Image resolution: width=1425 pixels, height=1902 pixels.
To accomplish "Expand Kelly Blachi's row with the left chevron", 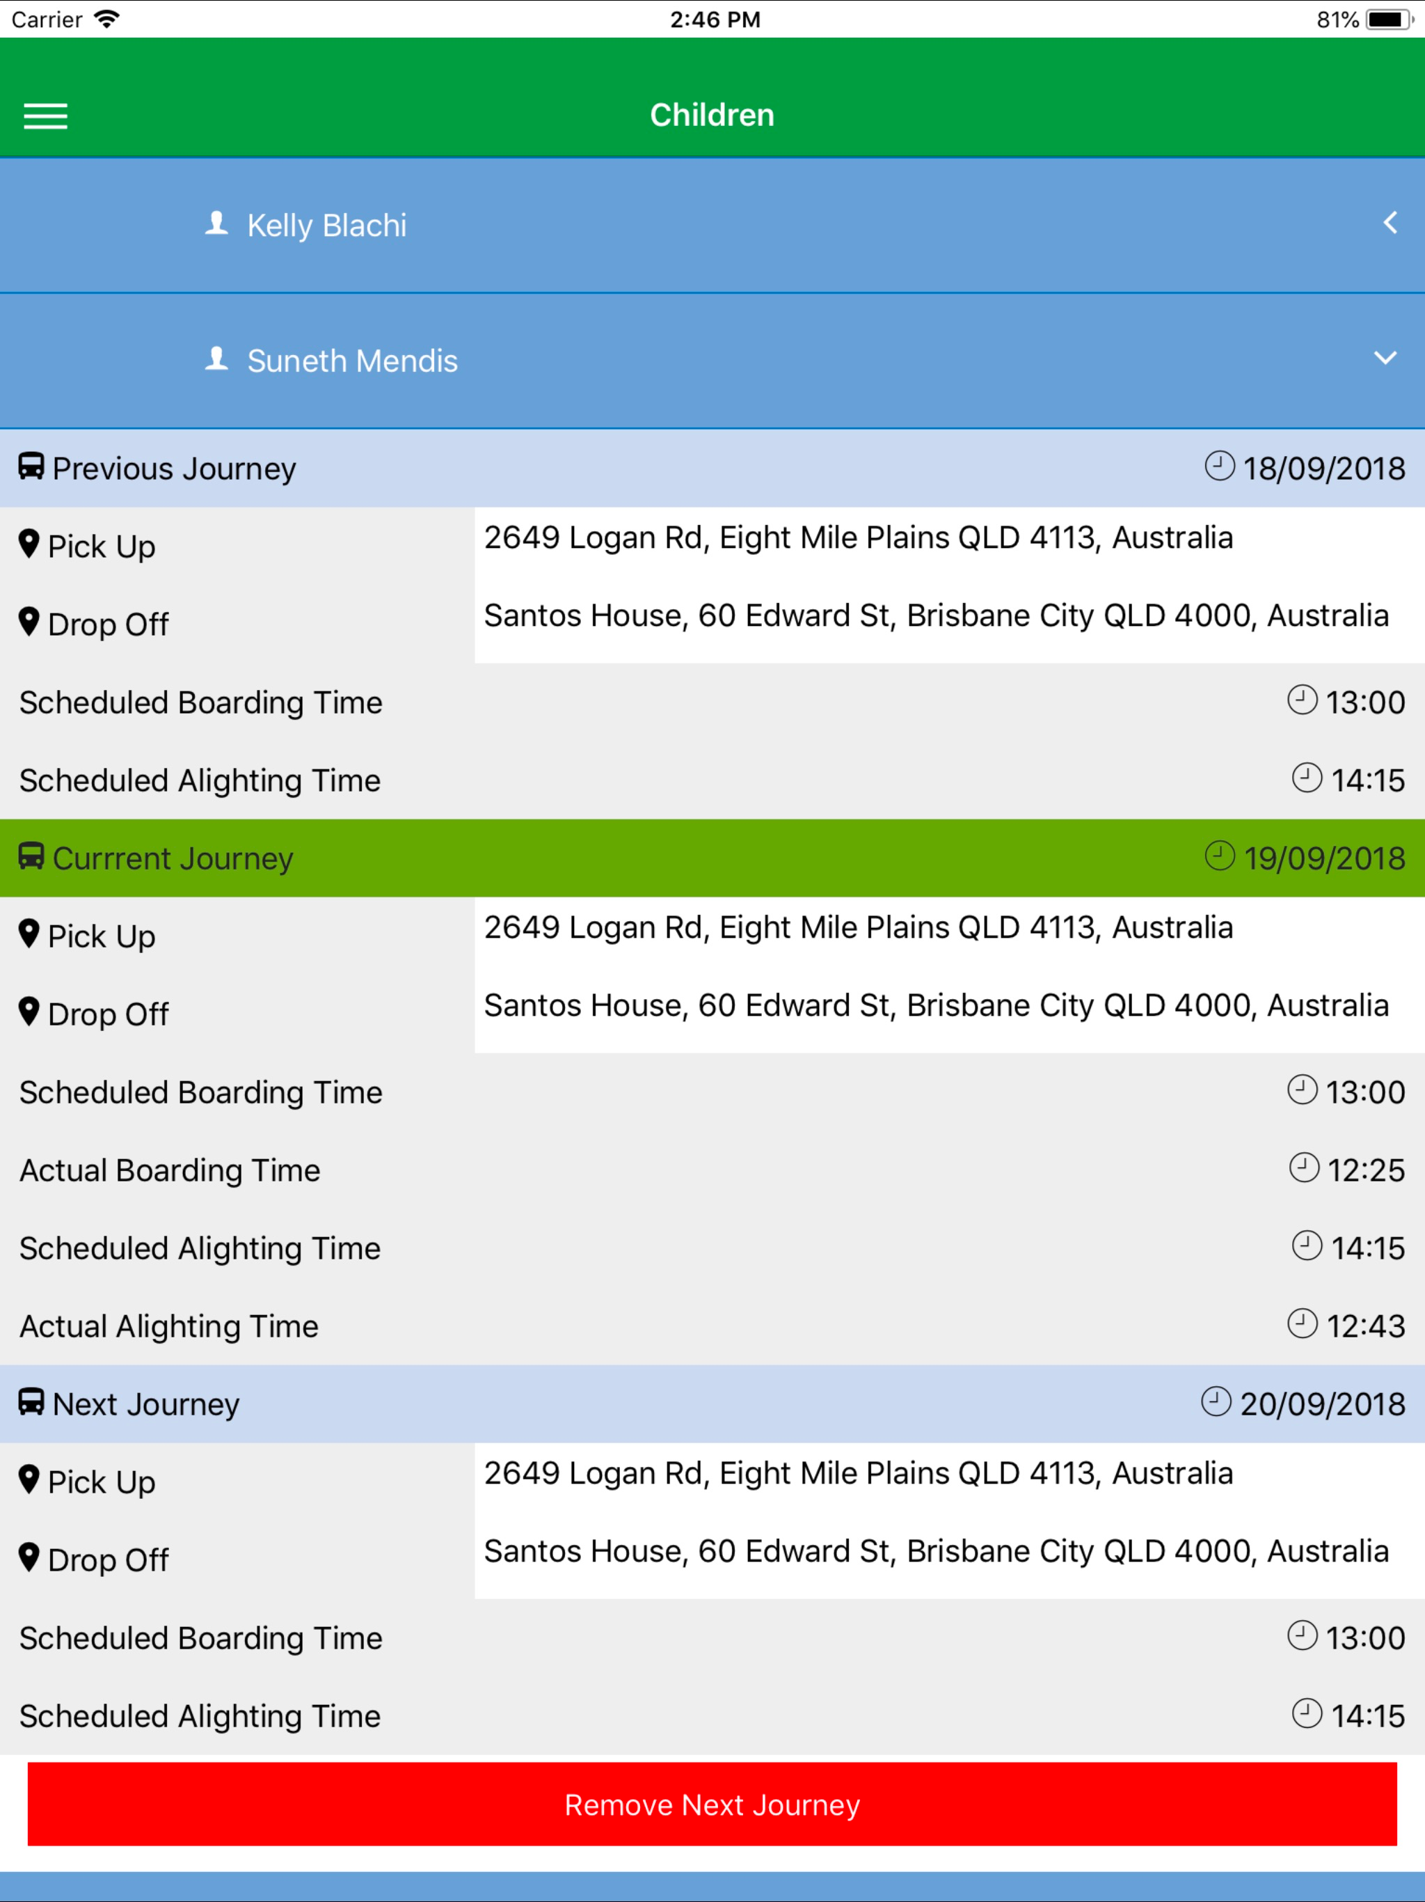I will pyautogui.click(x=1390, y=223).
